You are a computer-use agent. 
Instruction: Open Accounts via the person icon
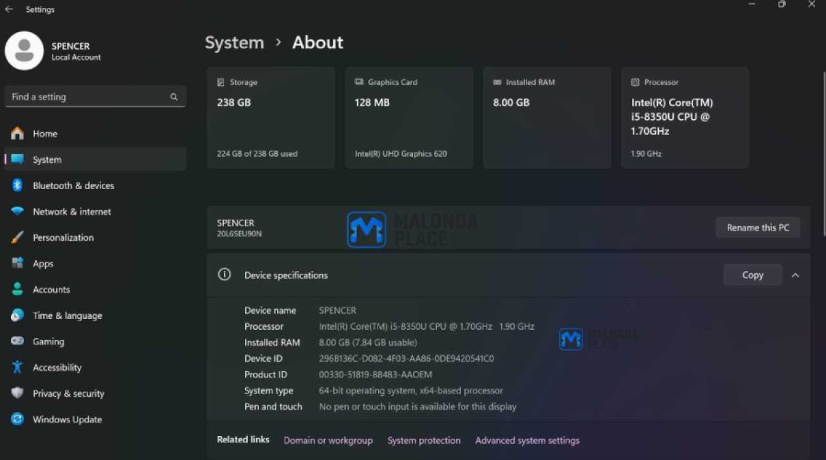(x=18, y=290)
